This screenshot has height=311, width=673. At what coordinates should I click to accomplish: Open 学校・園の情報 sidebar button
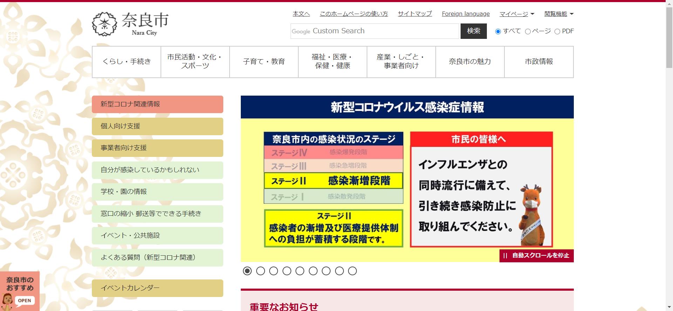point(157,192)
